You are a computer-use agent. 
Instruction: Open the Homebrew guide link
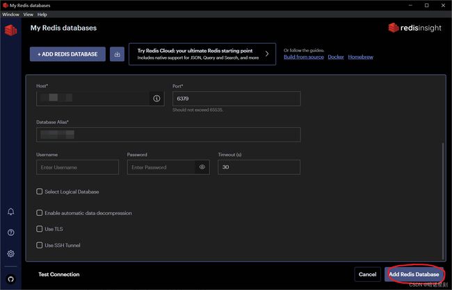pos(361,57)
